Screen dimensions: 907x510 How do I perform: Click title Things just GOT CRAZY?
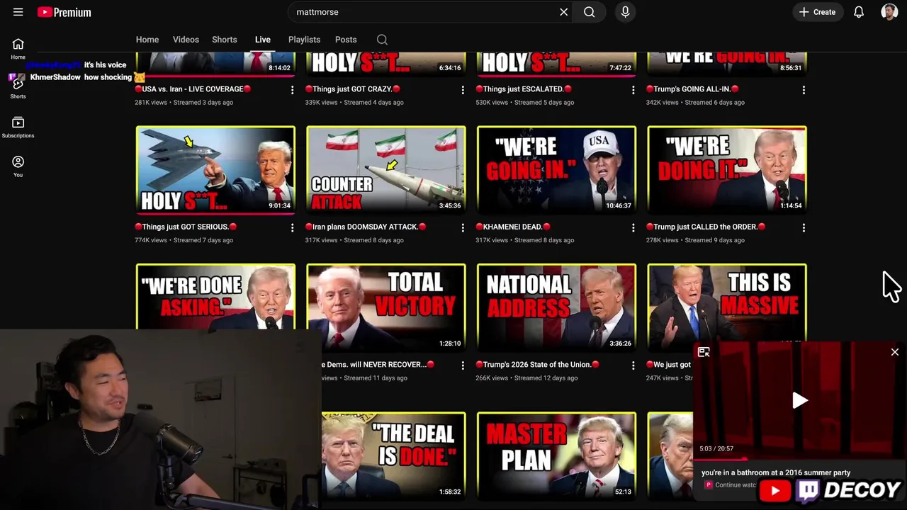(353, 89)
